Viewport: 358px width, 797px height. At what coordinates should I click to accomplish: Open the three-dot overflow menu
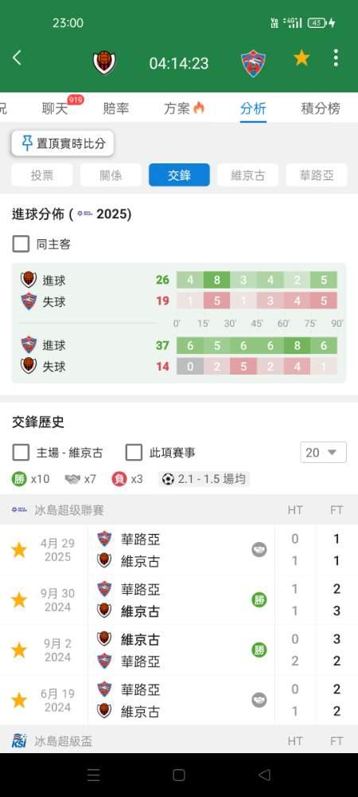click(336, 58)
